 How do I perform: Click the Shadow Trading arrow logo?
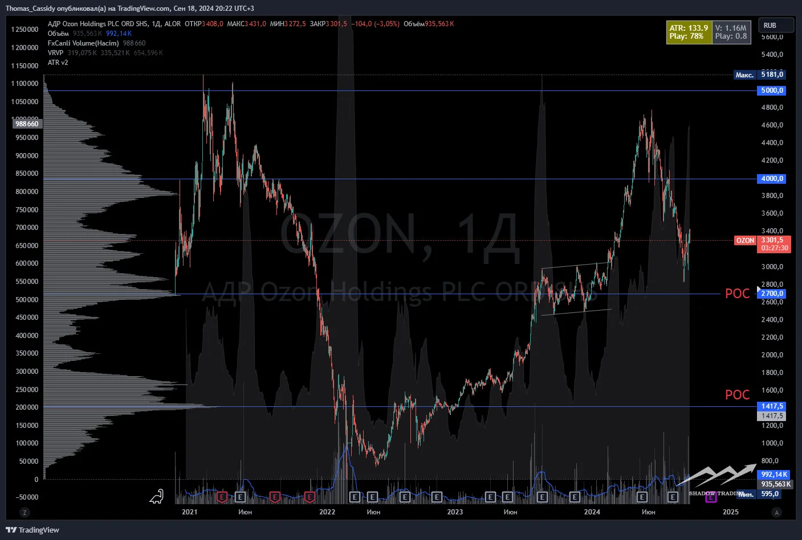click(x=717, y=480)
